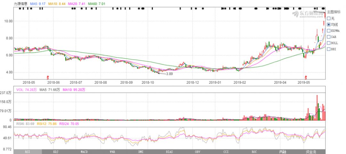Click the RSI24: 70.05 label

[x=69, y=124]
